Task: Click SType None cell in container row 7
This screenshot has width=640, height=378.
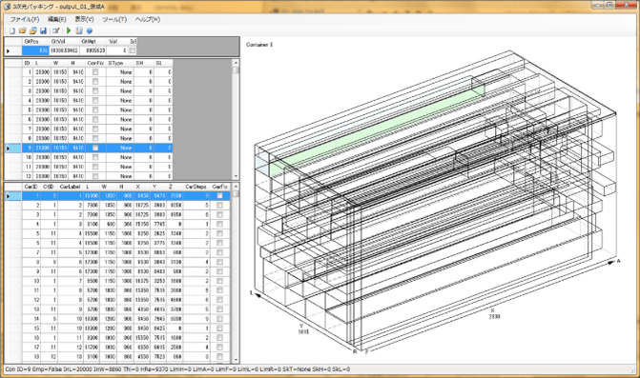Action: tap(120, 129)
